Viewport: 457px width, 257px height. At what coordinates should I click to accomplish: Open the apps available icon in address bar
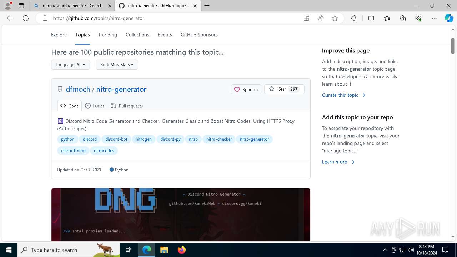tap(306, 18)
